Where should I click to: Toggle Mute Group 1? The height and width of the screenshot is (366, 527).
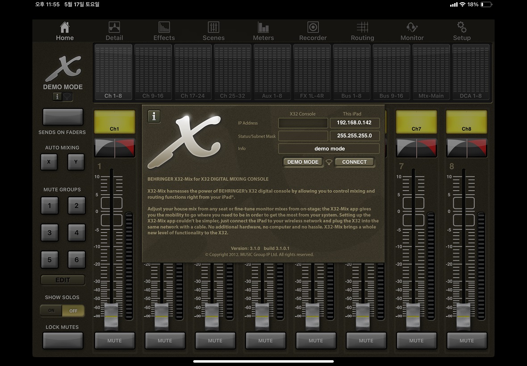tap(50, 205)
